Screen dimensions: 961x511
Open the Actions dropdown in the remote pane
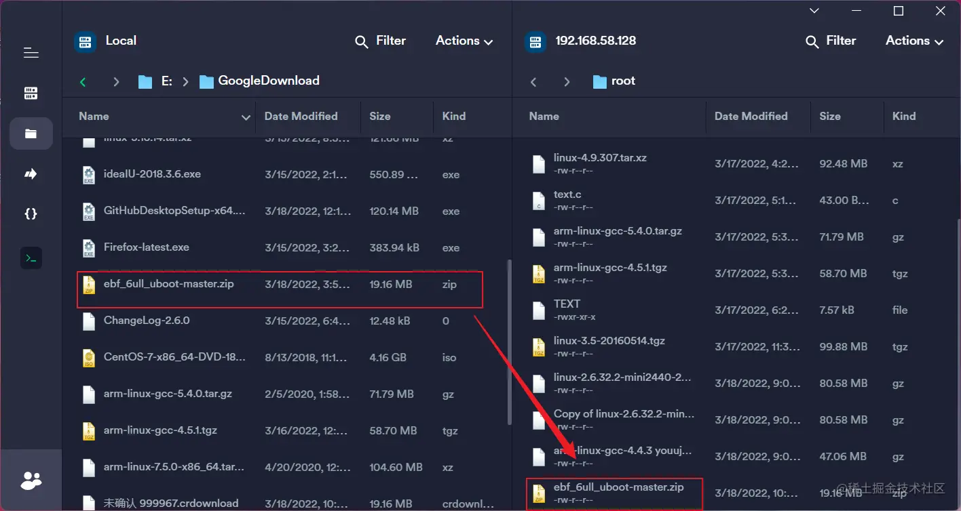[914, 41]
